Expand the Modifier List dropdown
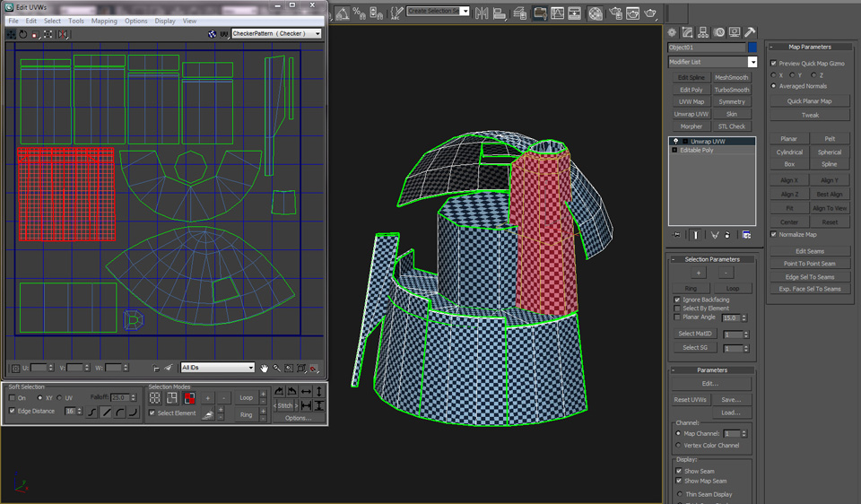 pyautogui.click(x=752, y=62)
